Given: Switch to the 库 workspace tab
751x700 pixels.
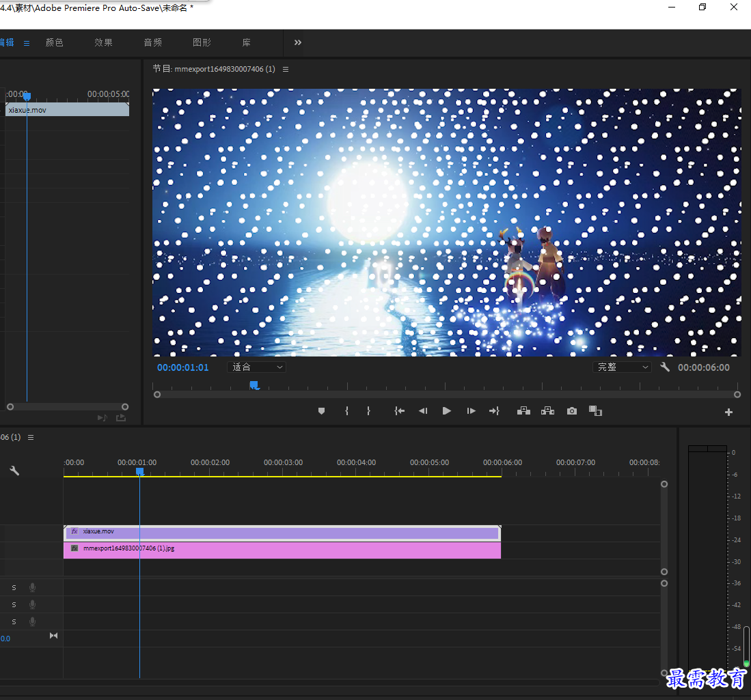Looking at the screenshot, I should [x=246, y=42].
